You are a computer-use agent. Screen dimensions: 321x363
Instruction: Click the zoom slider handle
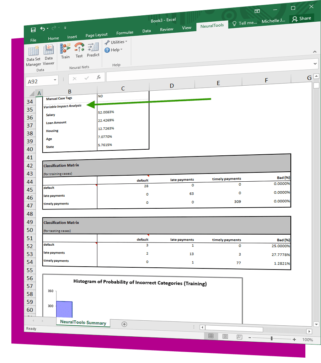pyautogui.click(x=272, y=338)
